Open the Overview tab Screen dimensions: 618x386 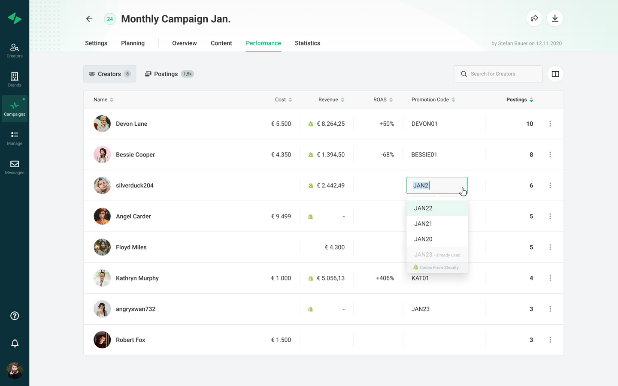pyautogui.click(x=184, y=43)
